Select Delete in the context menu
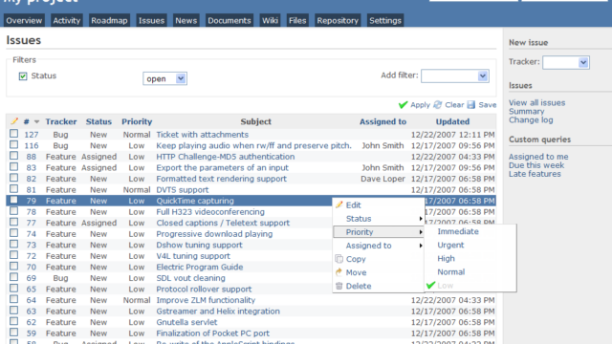Image resolution: width=612 pixels, height=344 pixels. pos(359,287)
